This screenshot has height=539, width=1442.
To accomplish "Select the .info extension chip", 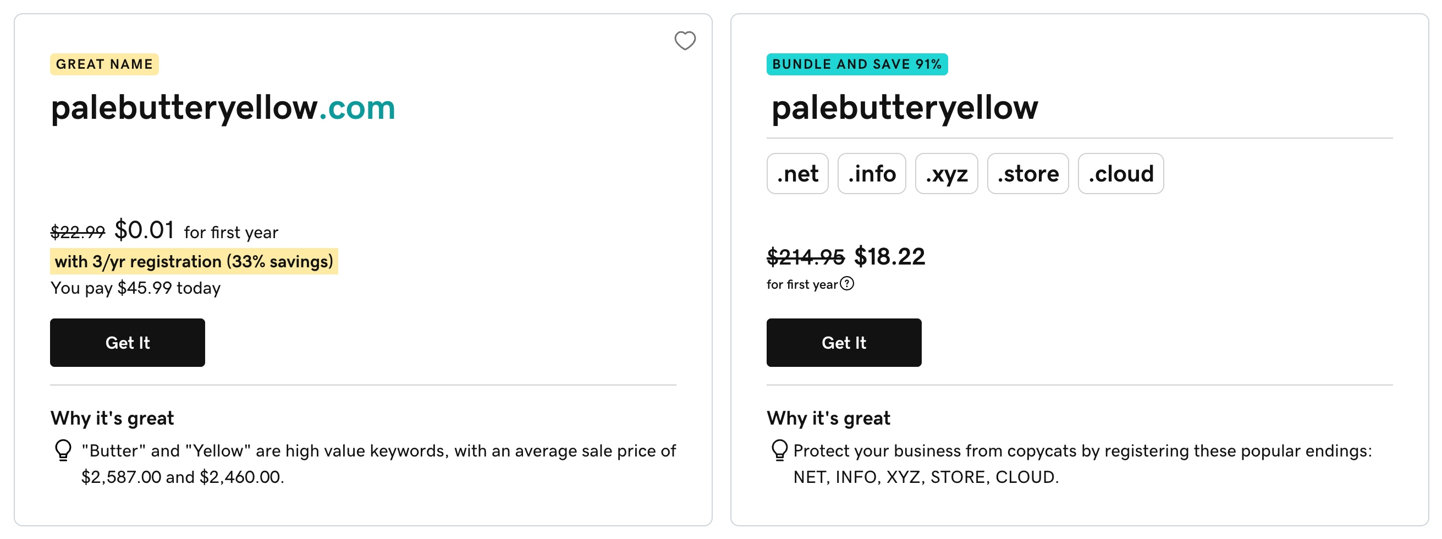I will point(871,173).
